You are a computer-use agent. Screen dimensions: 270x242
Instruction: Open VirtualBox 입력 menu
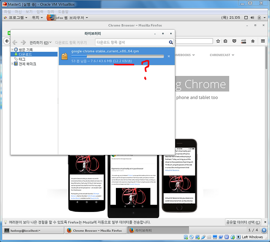[x=40, y=12]
